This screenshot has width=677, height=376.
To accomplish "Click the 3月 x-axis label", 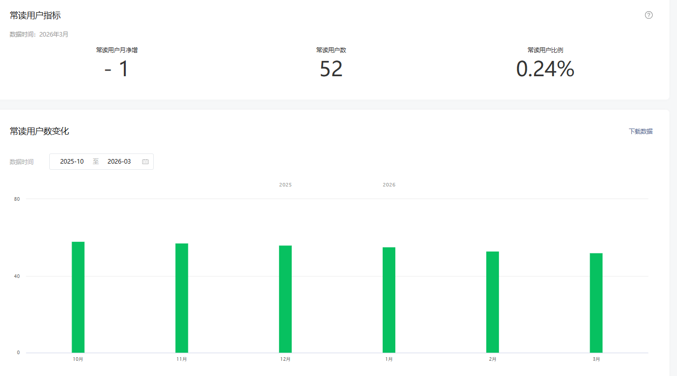I will (596, 359).
